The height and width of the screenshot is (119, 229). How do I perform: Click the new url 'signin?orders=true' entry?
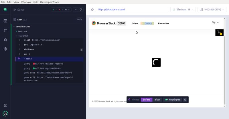pyautogui.click(x=50, y=79)
